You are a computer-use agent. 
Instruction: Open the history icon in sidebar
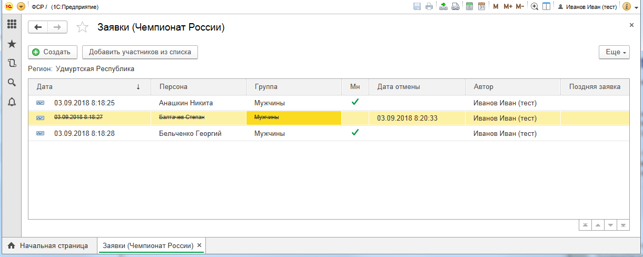pyautogui.click(x=12, y=63)
